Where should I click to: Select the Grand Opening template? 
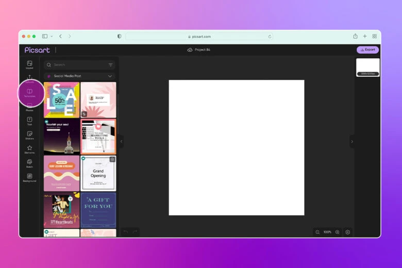tap(98, 174)
